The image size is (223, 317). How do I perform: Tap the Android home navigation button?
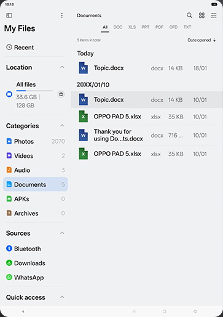165,311
